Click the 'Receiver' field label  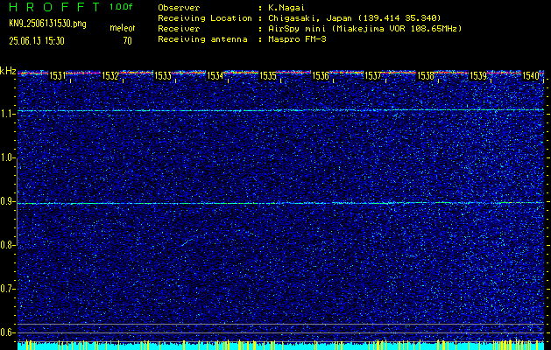(x=179, y=29)
